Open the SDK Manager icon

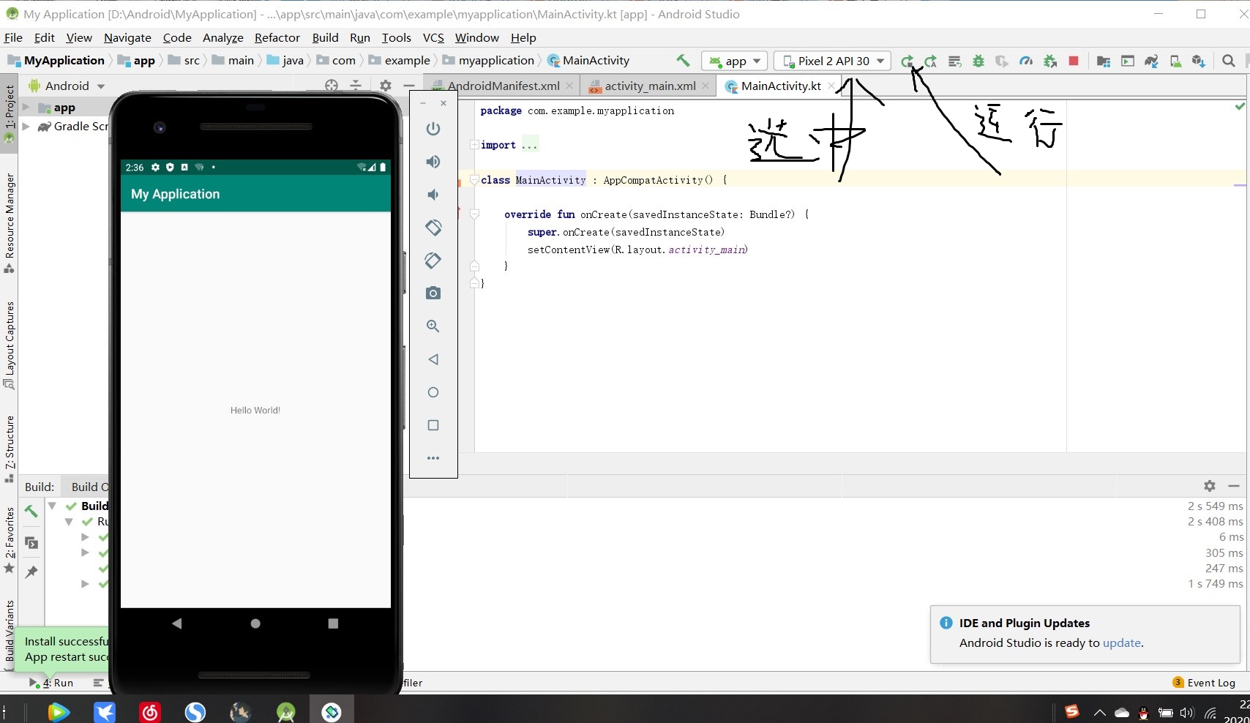coord(1199,61)
